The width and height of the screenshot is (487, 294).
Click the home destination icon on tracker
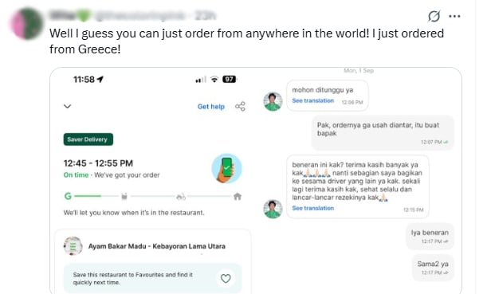point(238,196)
